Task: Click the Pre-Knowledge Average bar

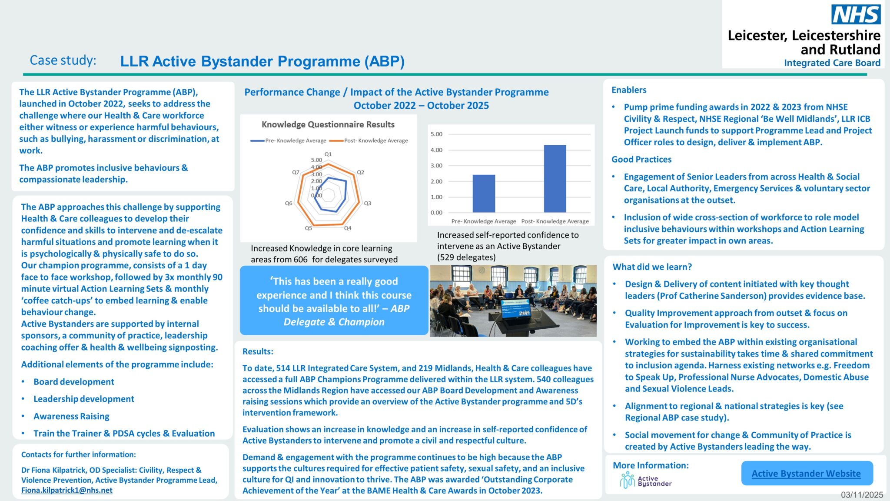Action: click(483, 194)
